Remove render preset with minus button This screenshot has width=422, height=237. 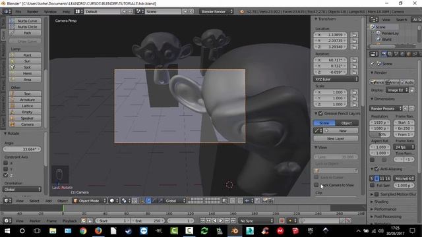(x=411, y=108)
